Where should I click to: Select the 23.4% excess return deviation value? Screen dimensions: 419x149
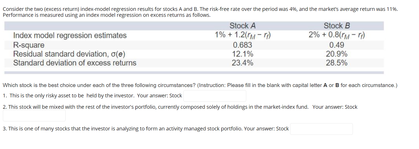point(243,63)
